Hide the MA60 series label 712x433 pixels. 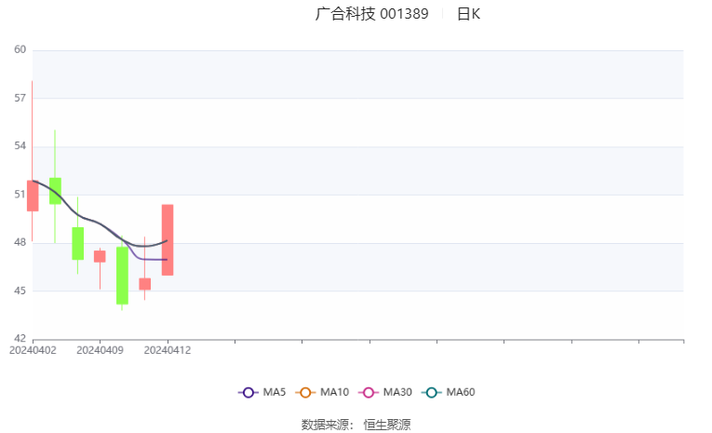[x=461, y=392]
